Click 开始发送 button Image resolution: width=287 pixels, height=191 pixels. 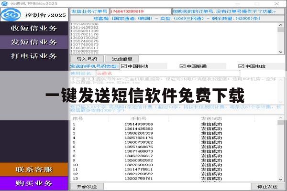87,187
